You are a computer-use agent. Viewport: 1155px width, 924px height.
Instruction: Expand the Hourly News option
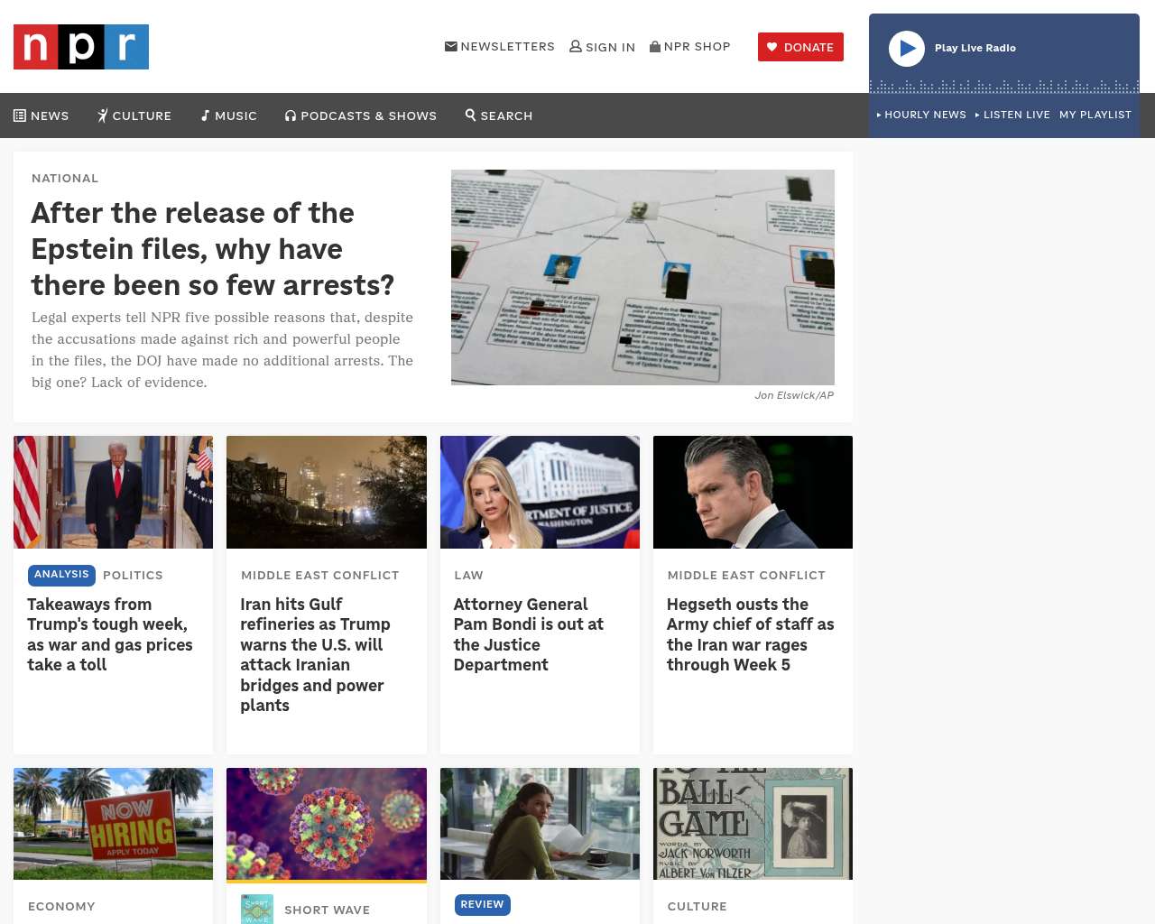[x=921, y=115]
